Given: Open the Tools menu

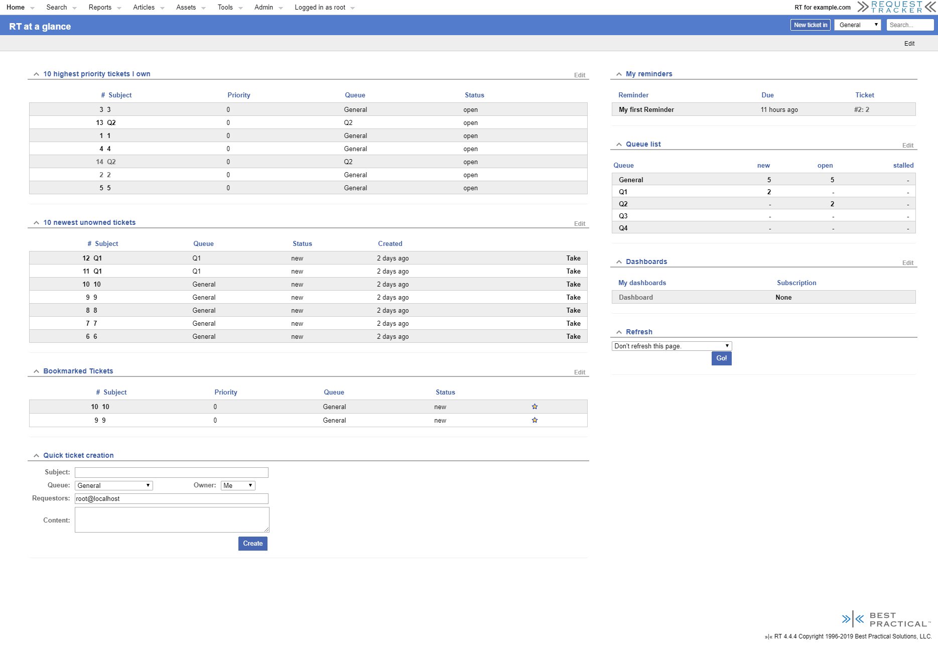Looking at the screenshot, I should tap(225, 8).
